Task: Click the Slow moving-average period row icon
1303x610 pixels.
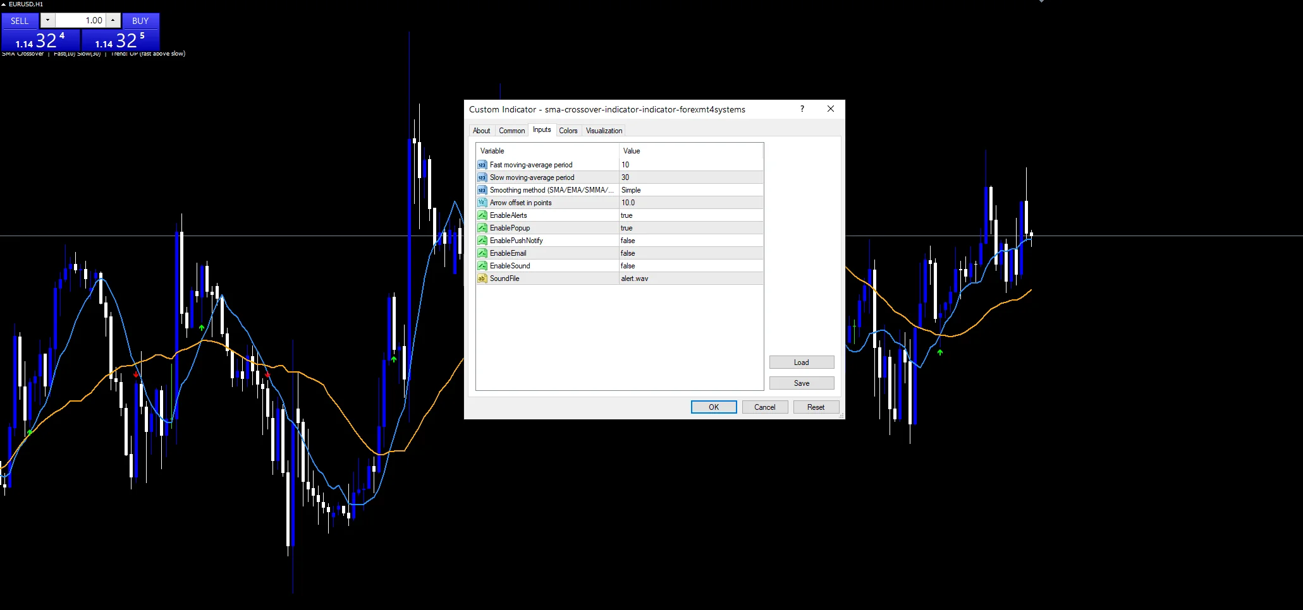Action: 482,177
